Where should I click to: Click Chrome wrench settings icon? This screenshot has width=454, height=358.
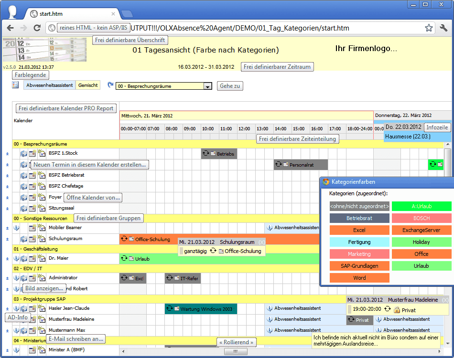[443, 28]
